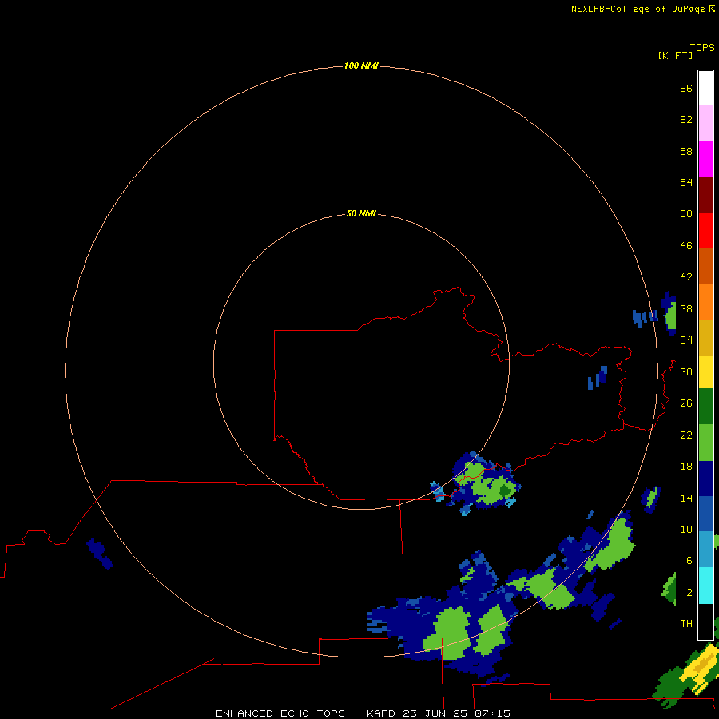Pick the dark green legend swatch
This screenshot has width=719, height=719.
point(705,407)
